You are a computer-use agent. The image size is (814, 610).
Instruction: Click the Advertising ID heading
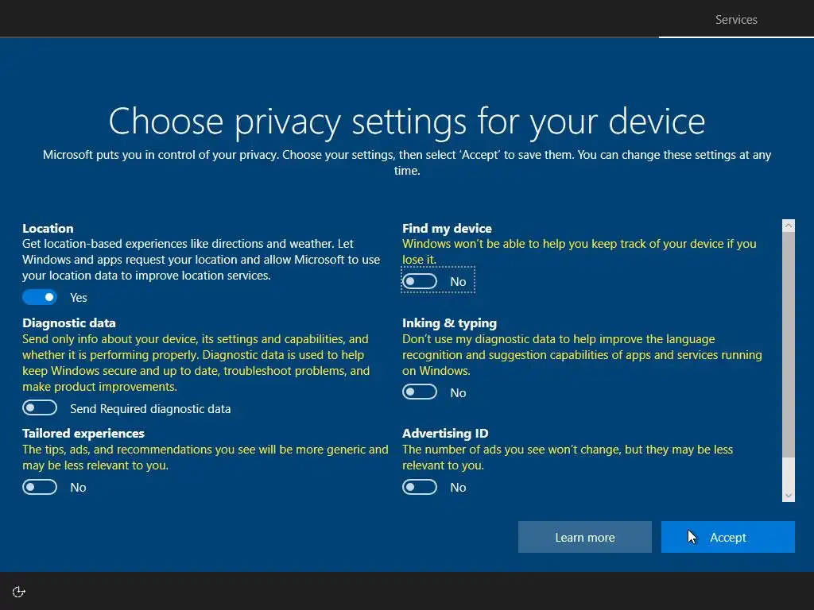click(x=445, y=433)
